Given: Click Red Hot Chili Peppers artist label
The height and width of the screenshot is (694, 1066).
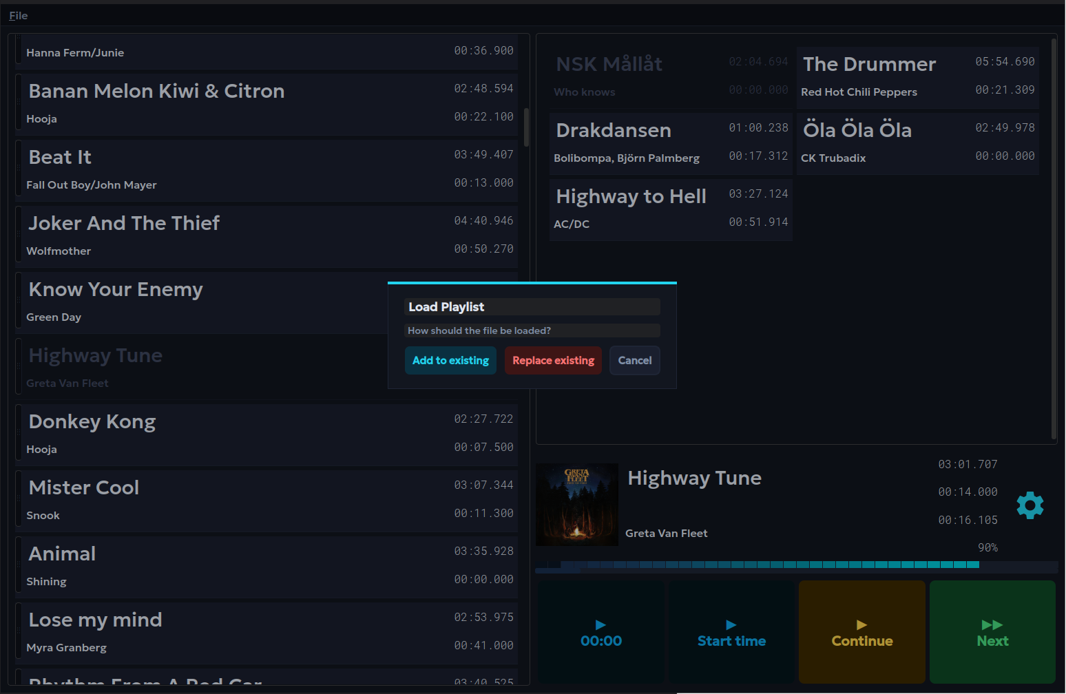Looking at the screenshot, I should click(x=859, y=92).
